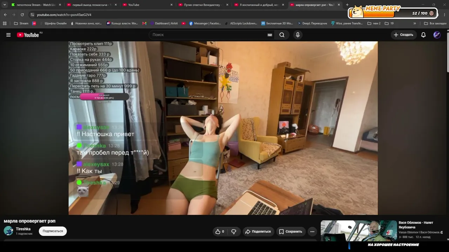The height and width of the screenshot is (252, 449).
Task: Open YouTube notifications bell
Action: [x=423, y=35]
